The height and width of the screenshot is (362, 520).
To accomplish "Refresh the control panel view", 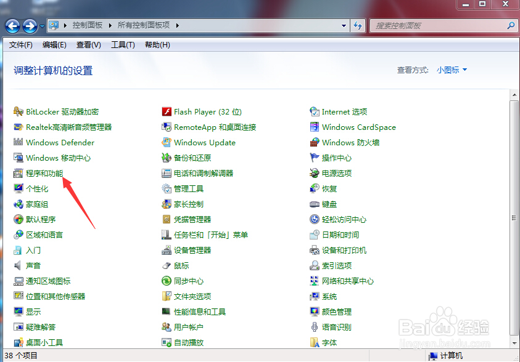I will (x=358, y=25).
